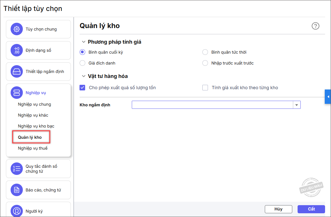This screenshot has width=331, height=217.
Task: Click the Người ký person icon
Action: [x=17, y=211]
